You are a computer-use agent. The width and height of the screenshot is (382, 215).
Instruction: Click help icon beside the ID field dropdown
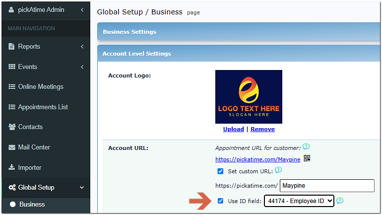pos(340,201)
